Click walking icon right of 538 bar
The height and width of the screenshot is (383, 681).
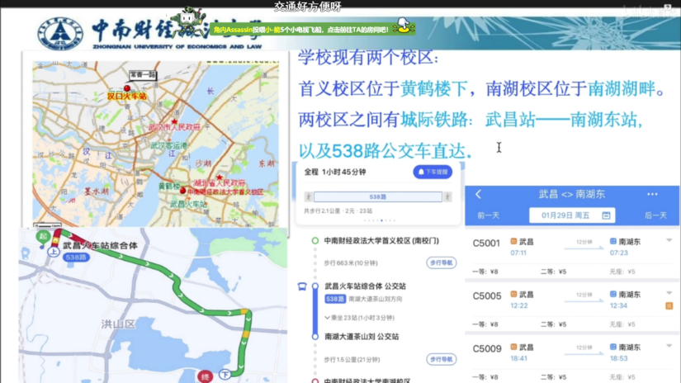coord(447,196)
